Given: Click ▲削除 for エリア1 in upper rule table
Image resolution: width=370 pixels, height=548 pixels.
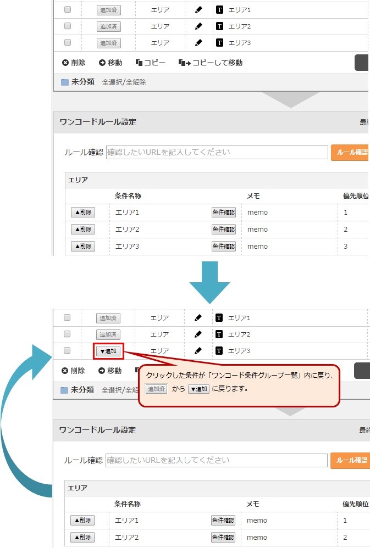Looking at the screenshot, I should pos(83,212).
